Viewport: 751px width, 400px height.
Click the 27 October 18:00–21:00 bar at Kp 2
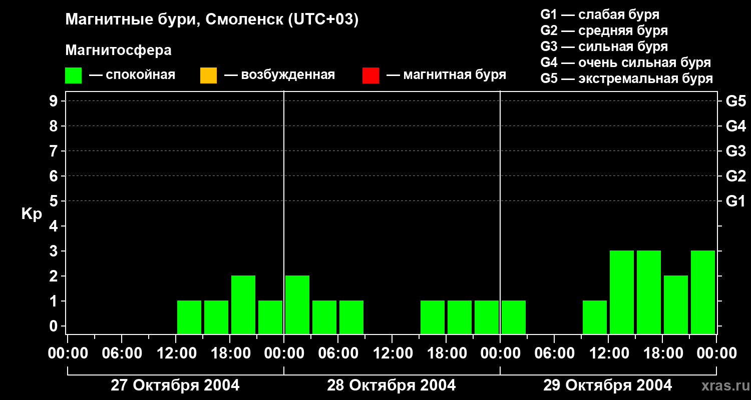tap(243, 305)
